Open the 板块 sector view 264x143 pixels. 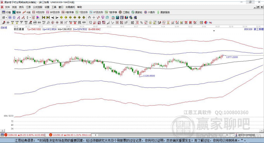[x=16, y=12]
